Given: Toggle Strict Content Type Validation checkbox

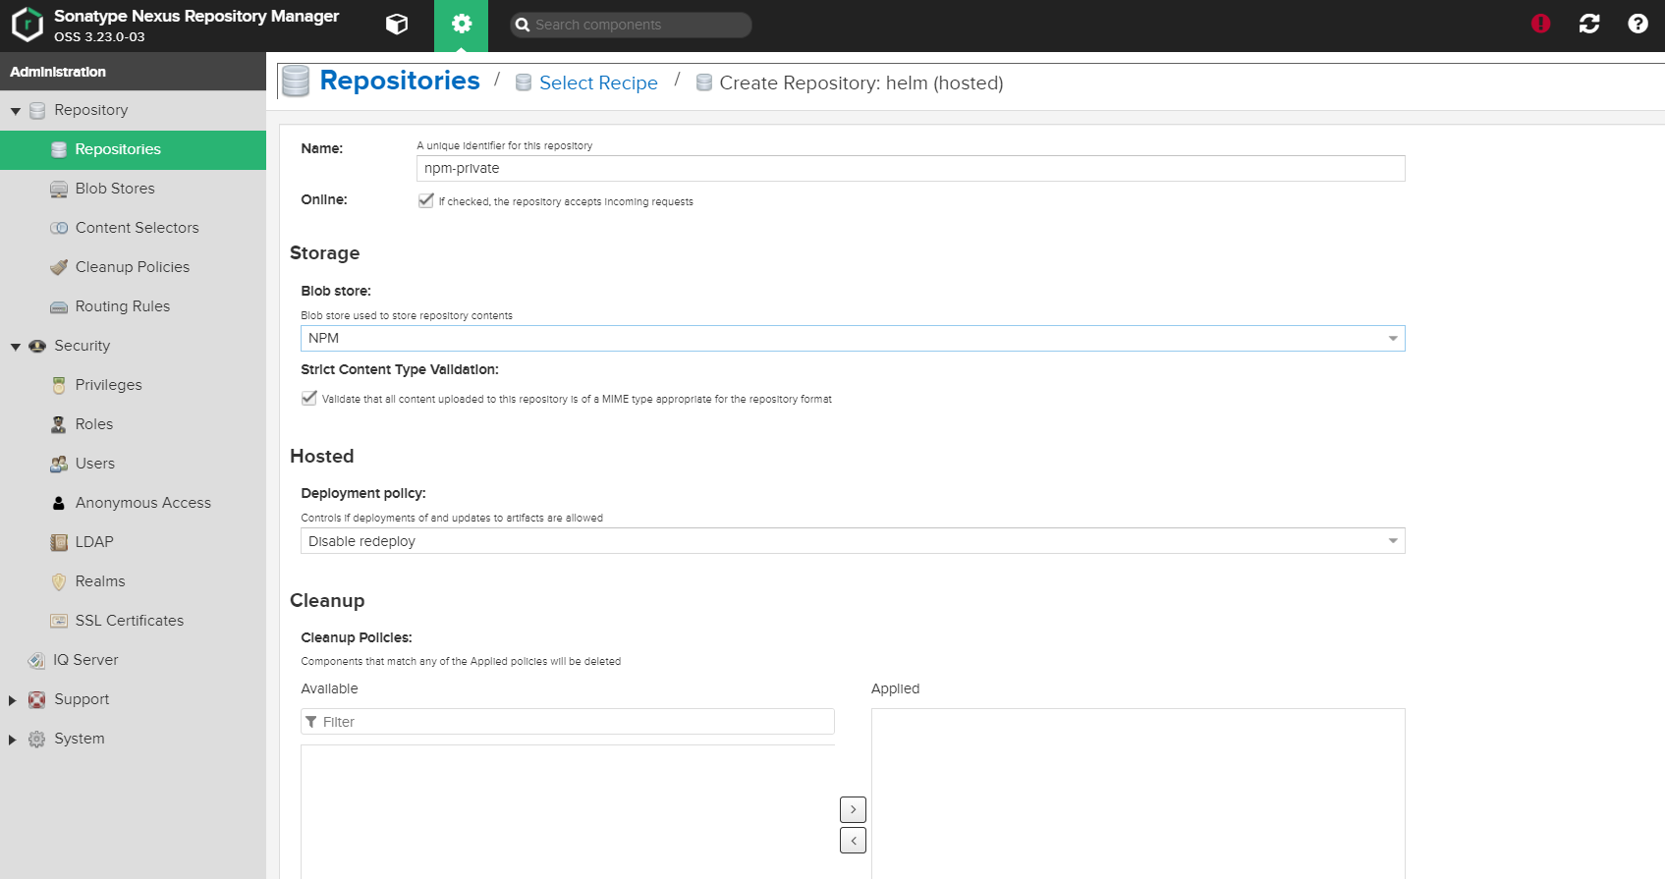Looking at the screenshot, I should 309,398.
